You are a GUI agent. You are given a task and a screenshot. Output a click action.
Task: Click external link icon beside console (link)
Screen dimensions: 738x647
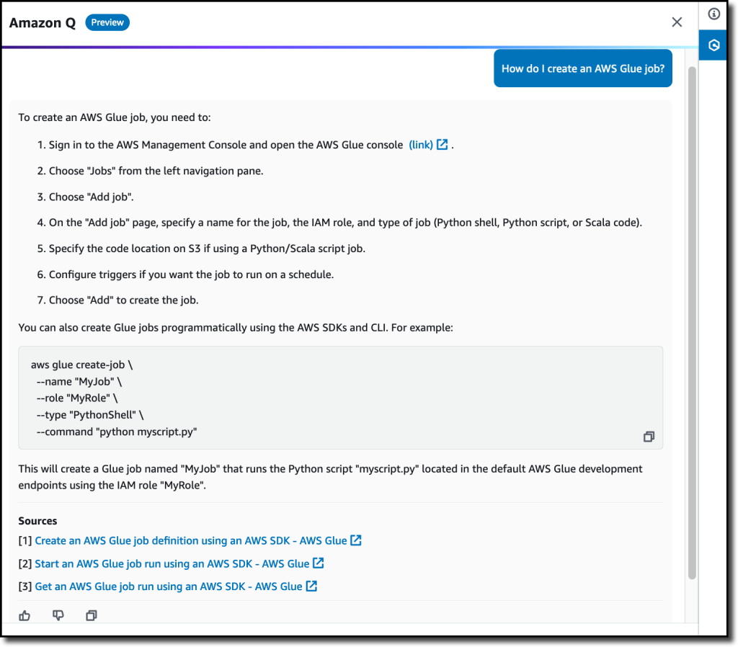coord(442,144)
